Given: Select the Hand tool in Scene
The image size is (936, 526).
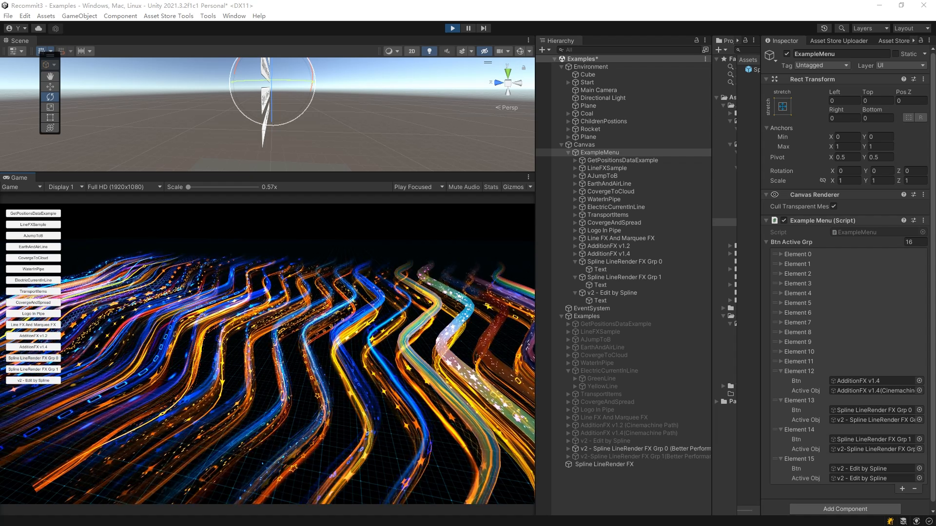Looking at the screenshot, I should click(x=50, y=76).
